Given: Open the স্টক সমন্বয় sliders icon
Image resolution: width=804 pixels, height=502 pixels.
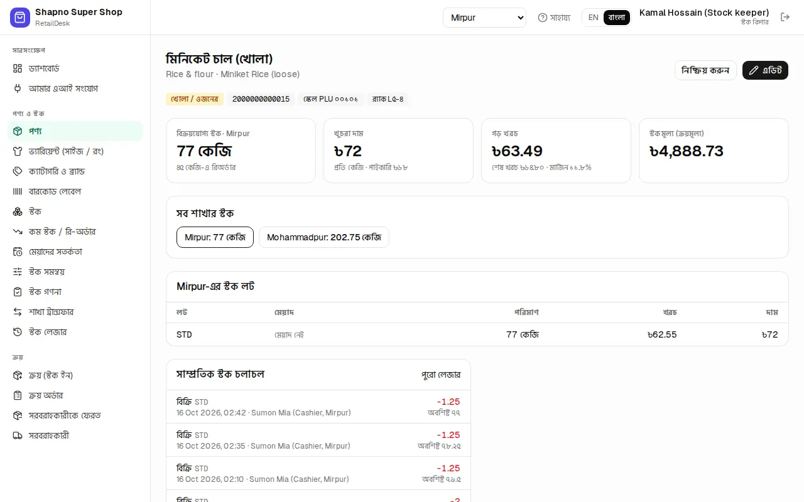Looking at the screenshot, I should (x=18, y=272).
